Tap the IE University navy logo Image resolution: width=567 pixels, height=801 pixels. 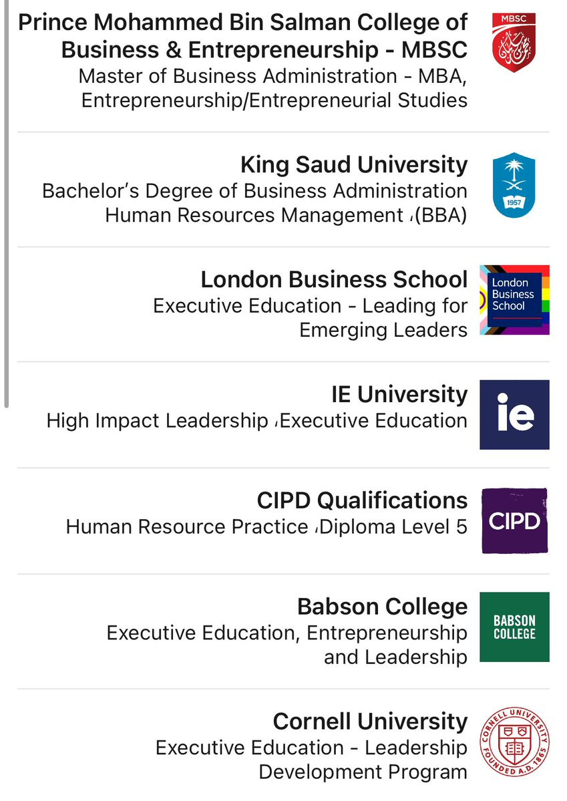(514, 415)
